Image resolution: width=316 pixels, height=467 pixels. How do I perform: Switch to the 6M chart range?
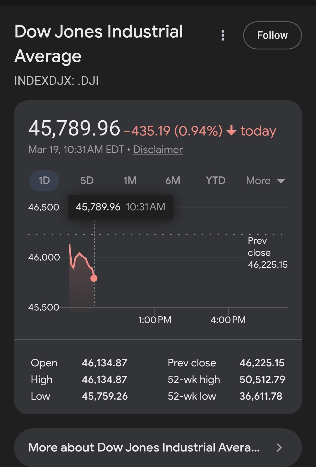[173, 181]
